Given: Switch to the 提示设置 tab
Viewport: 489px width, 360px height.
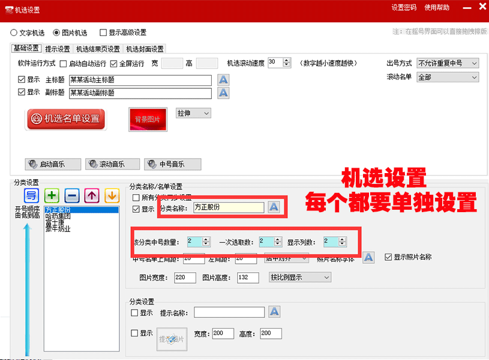Looking at the screenshot, I should [58, 49].
